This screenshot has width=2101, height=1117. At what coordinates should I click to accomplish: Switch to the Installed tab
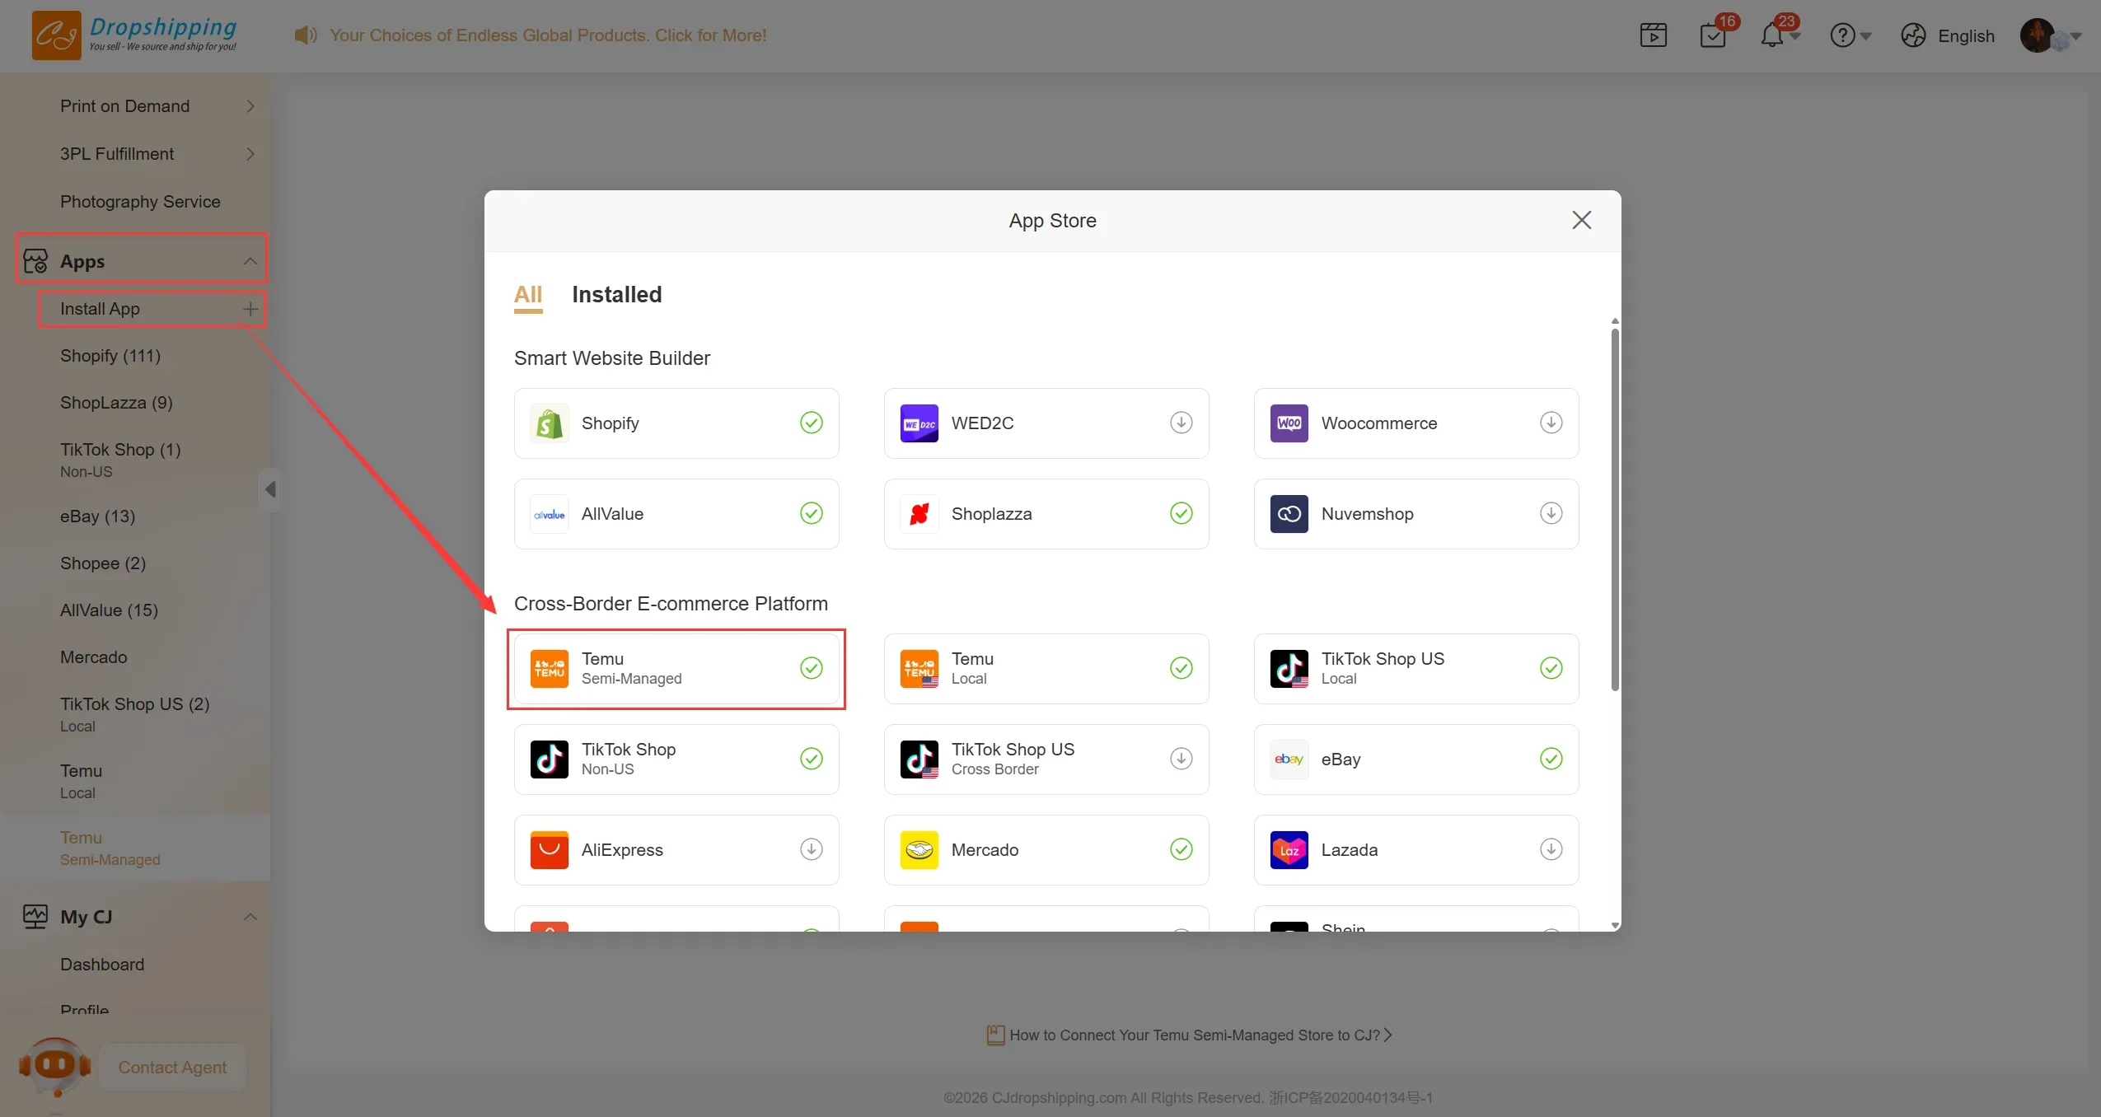tap(616, 295)
